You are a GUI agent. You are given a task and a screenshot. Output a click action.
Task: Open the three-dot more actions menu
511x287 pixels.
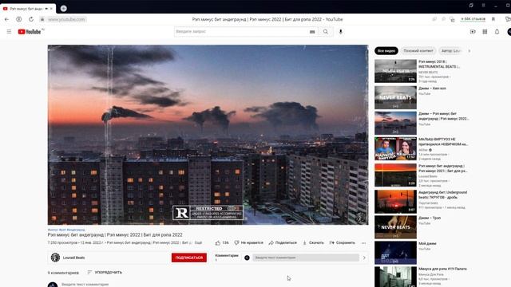coord(364,242)
